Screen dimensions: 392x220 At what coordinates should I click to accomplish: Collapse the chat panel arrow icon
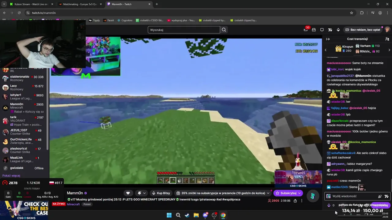[328, 39]
